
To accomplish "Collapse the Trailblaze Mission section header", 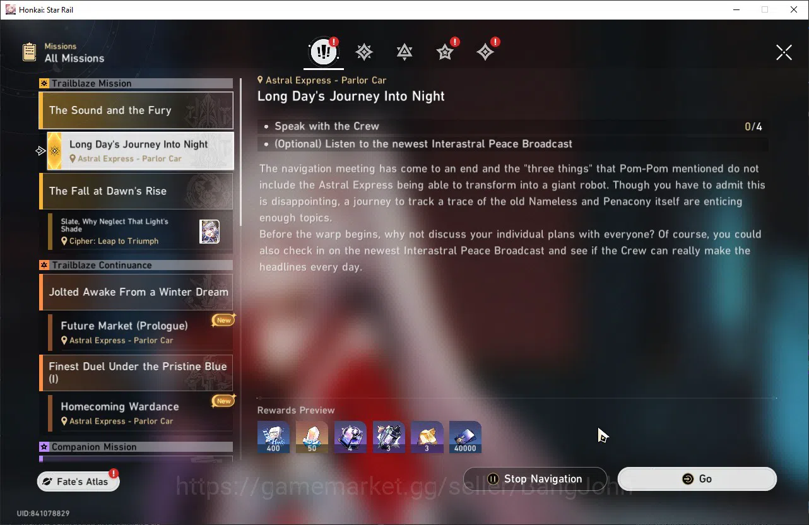I will [x=136, y=83].
